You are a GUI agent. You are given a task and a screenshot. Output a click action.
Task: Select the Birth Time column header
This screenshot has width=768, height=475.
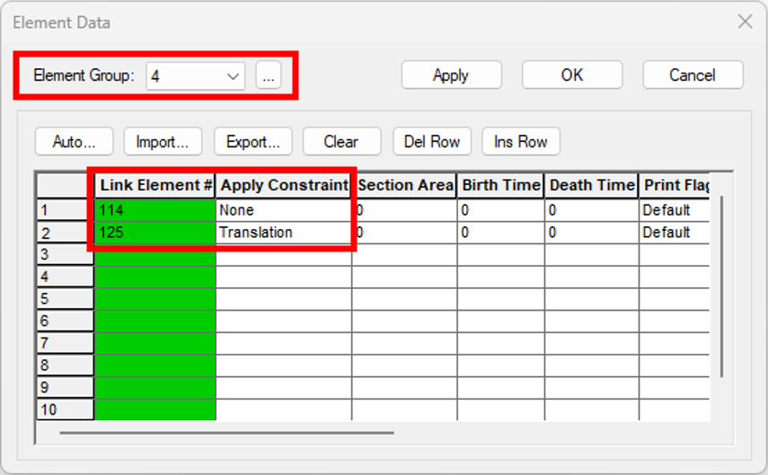500,186
